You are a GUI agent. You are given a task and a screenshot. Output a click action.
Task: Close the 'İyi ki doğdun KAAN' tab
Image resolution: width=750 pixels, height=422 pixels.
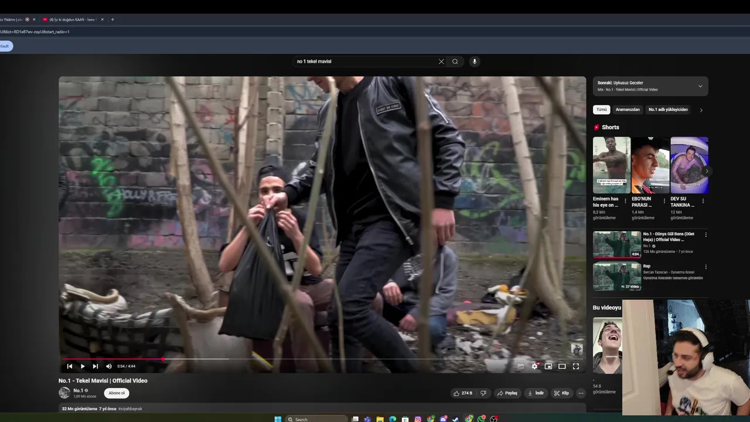coord(102,19)
